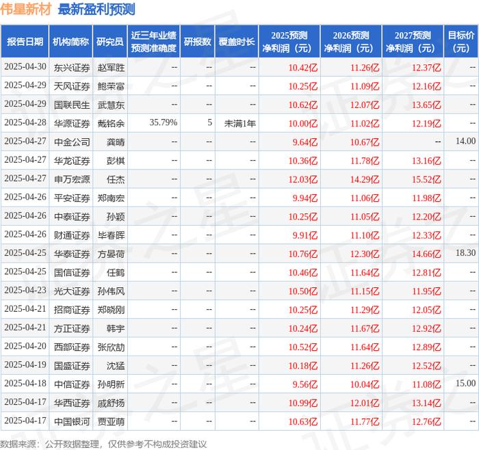This screenshot has width=479, height=450.
Task: Click the 2027预测净利润 column header
Action: (x=413, y=42)
